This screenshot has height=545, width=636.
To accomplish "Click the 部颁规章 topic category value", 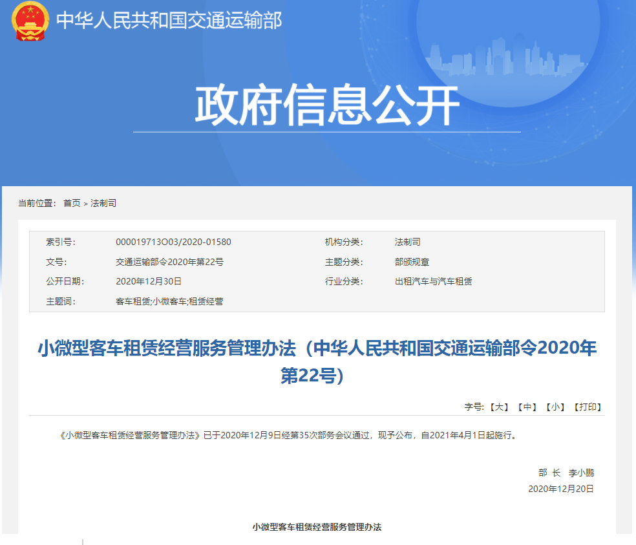I will (x=412, y=262).
